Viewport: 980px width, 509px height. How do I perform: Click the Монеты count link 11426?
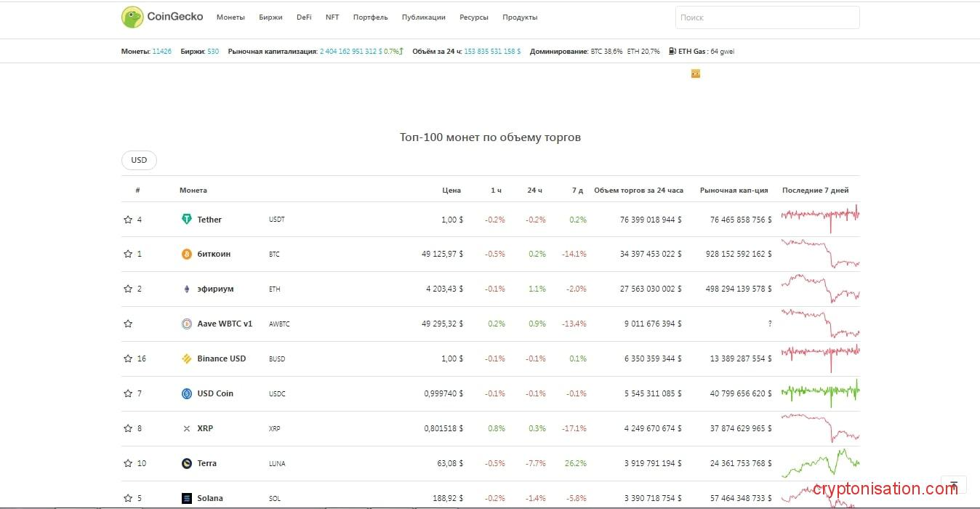[x=161, y=52]
